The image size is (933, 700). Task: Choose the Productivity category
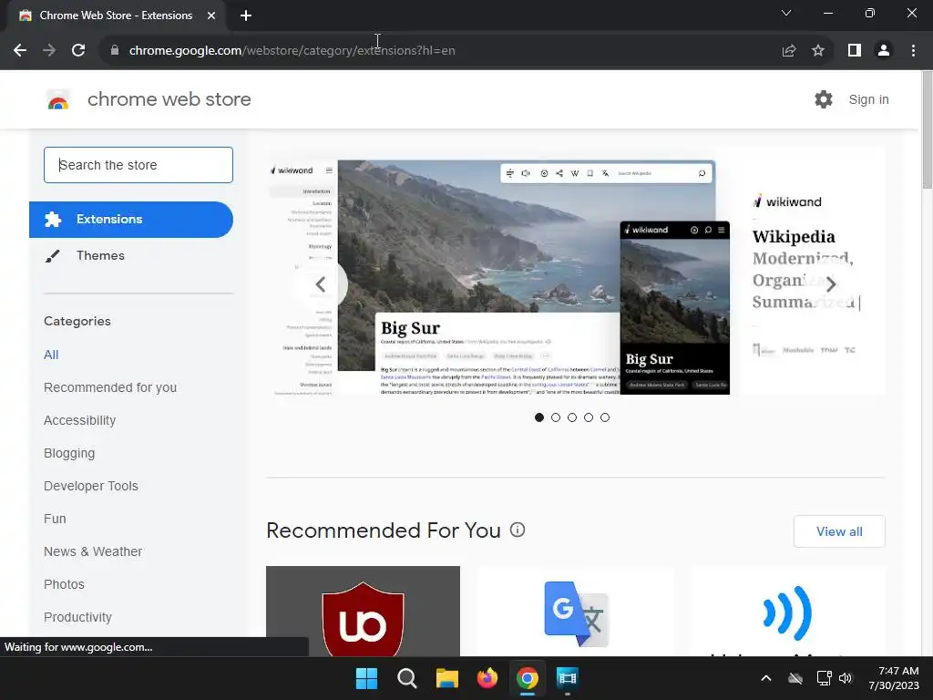[77, 617]
